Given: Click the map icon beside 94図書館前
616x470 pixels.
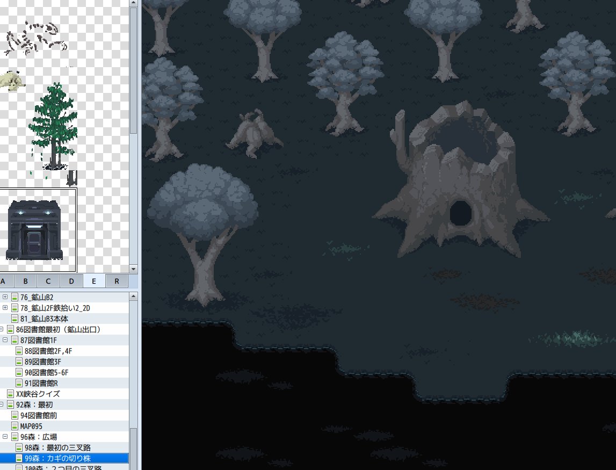Looking at the screenshot, I should pyautogui.click(x=15, y=415).
